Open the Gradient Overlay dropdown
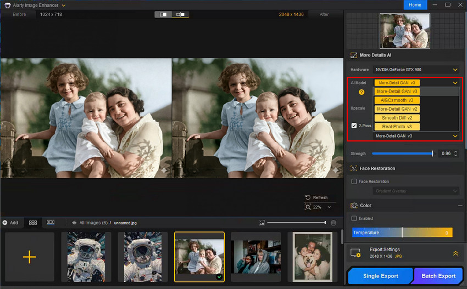The height and width of the screenshot is (289, 467). click(416, 191)
